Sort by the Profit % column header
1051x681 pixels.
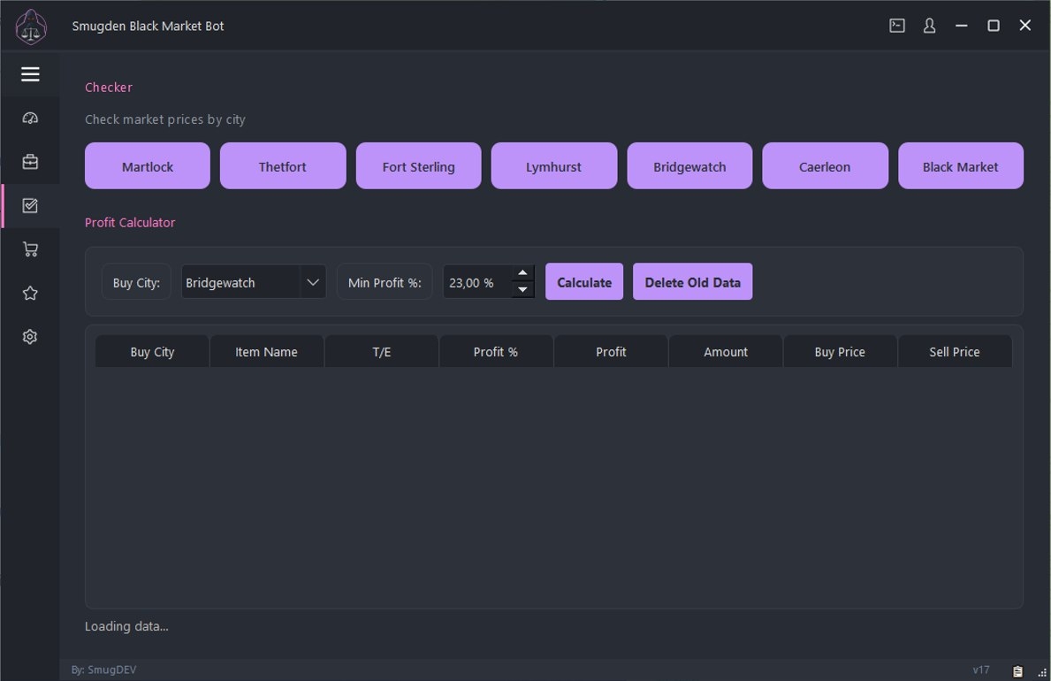(496, 351)
